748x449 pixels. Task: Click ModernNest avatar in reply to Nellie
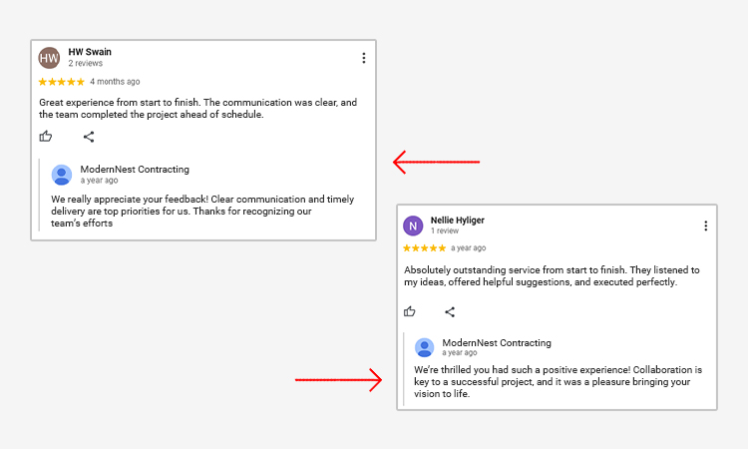point(425,347)
